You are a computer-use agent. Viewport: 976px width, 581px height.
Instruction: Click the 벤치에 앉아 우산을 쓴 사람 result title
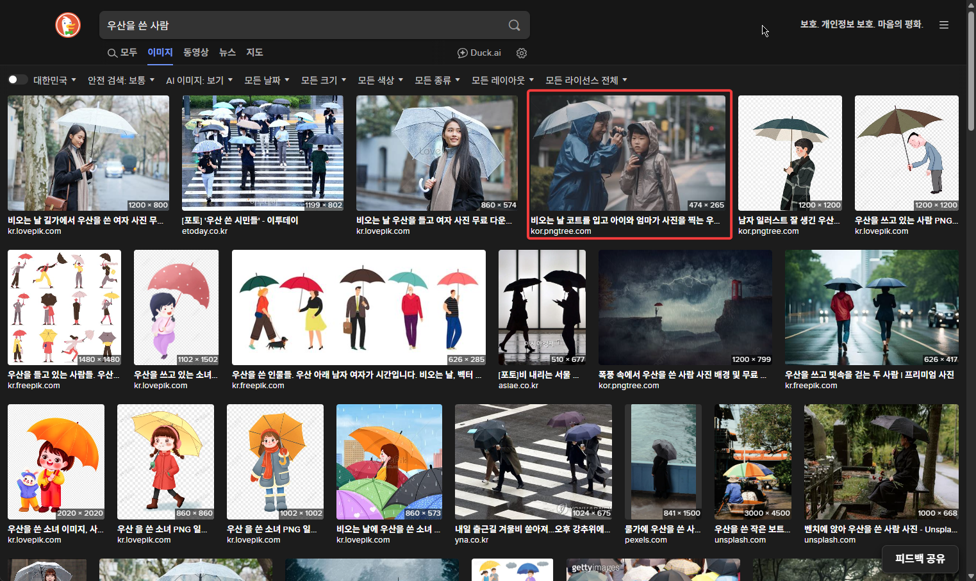881,529
